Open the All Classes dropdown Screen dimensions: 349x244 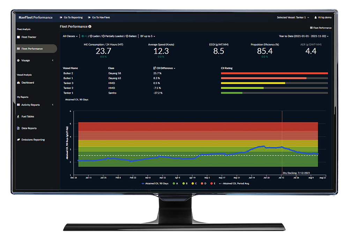tap(70, 36)
